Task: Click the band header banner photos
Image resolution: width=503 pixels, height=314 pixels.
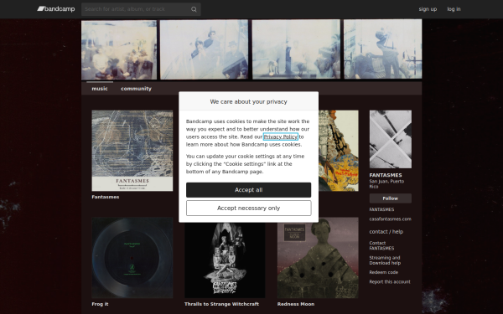Action: tap(251, 49)
